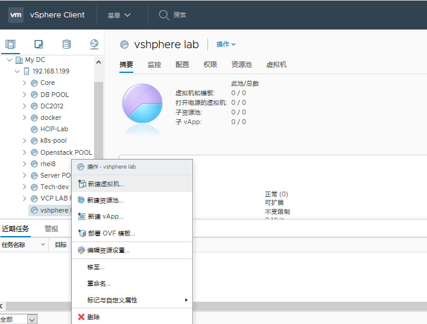Image resolution: width=427 pixels, height=324 pixels.
Task: Click the docker resource pool icon
Action: point(34,117)
